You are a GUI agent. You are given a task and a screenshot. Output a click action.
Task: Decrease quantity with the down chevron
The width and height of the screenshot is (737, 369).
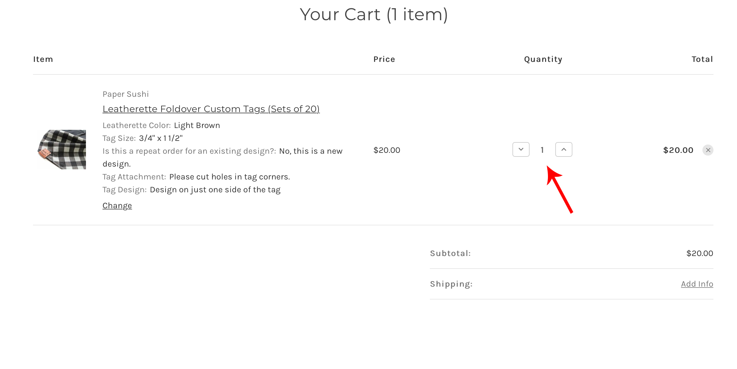coord(521,149)
